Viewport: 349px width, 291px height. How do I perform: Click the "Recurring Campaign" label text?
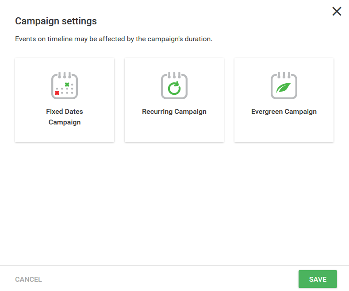(x=174, y=112)
